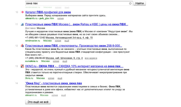Expand ещё options under the windmaster.ru result
This screenshot has height=107, width=181.
(x=67, y=41)
